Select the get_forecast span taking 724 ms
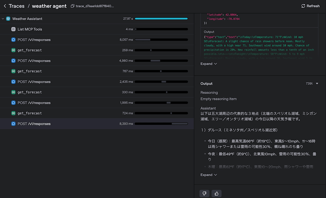326x198 pixels. (97, 113)
